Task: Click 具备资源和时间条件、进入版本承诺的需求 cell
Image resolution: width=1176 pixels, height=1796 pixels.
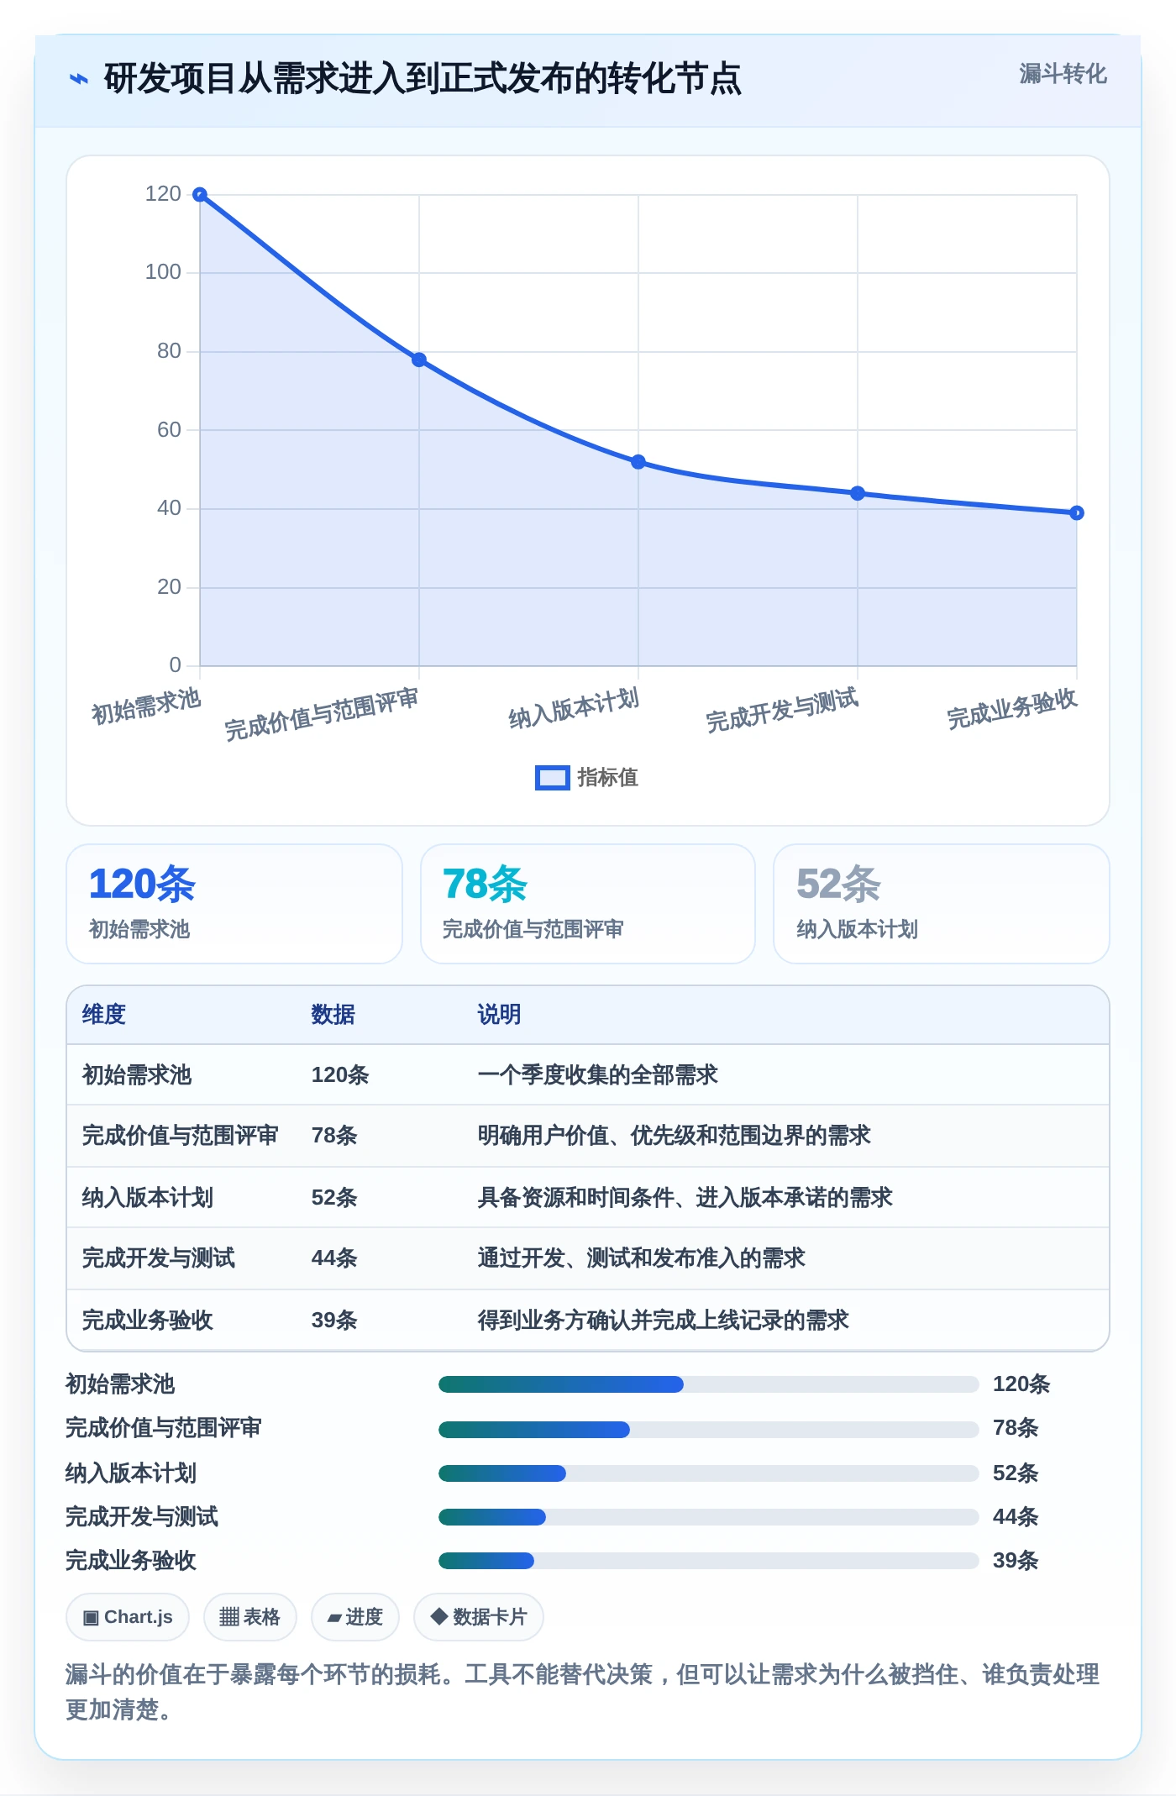Action: pos(685,1198)
